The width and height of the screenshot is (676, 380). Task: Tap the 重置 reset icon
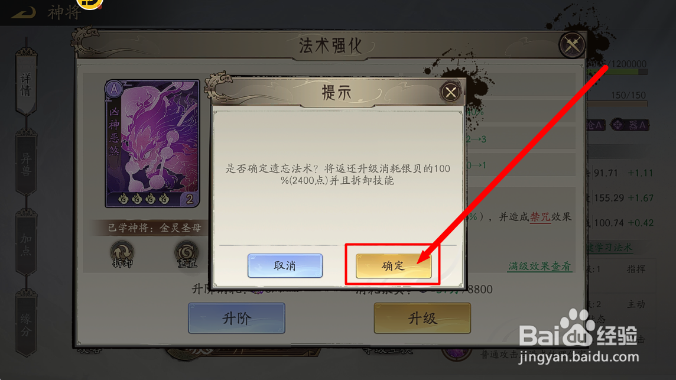(187, 255)
